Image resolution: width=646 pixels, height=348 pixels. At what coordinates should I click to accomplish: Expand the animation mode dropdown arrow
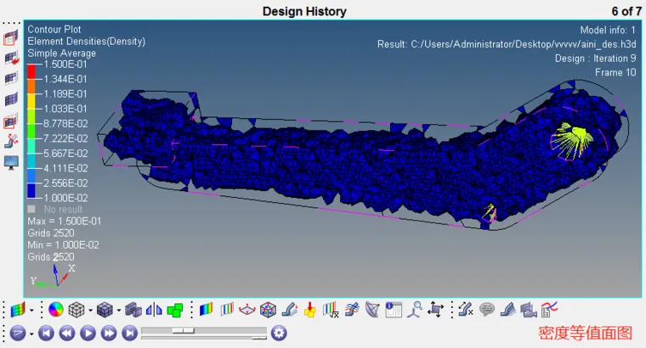pos(31,334)
